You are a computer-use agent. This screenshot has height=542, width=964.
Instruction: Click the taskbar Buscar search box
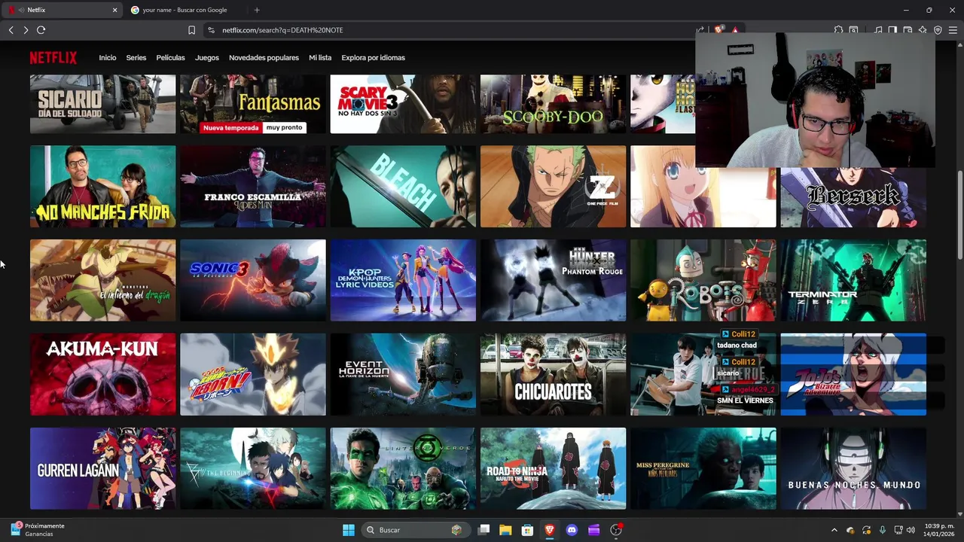tap(414, 530)
